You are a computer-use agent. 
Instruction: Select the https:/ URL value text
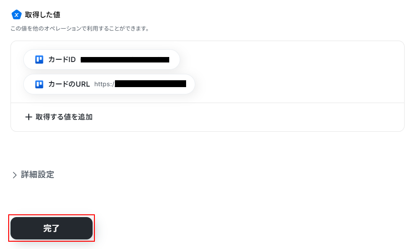tap(104, 84)
